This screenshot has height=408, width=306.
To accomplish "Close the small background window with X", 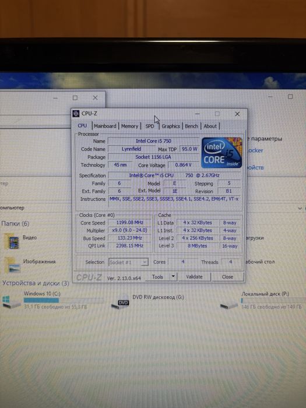I will click(x=95, y=98).
